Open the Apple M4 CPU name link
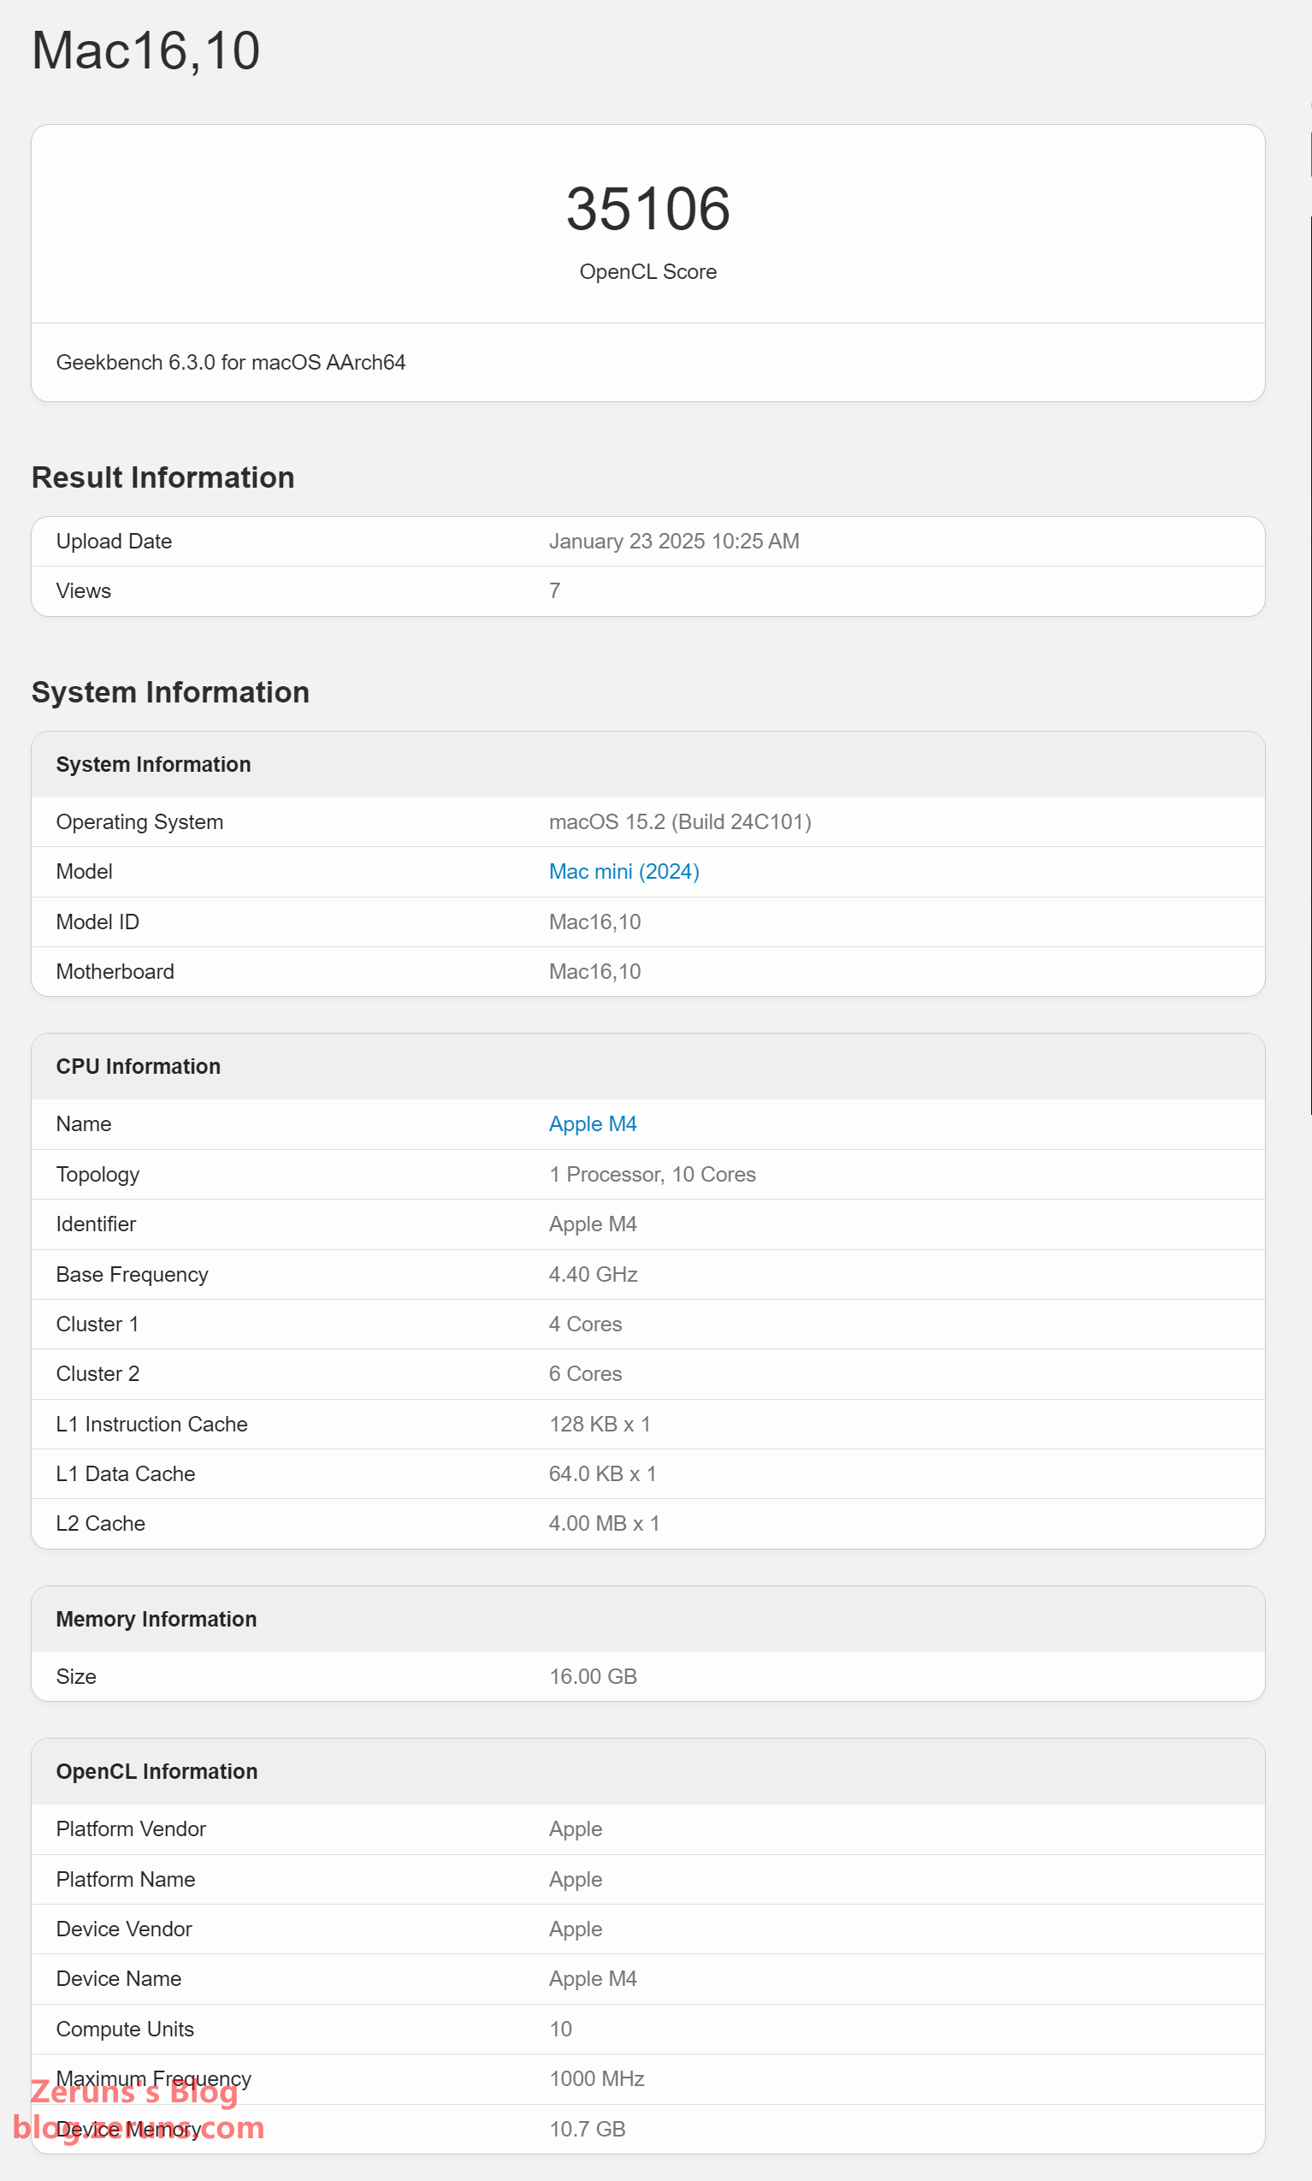The width and height of the screenshot is (1312, 2181). (593, 1123)
